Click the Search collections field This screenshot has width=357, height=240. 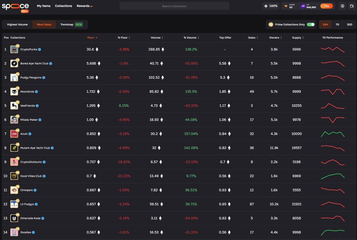(x=174, y=6)
